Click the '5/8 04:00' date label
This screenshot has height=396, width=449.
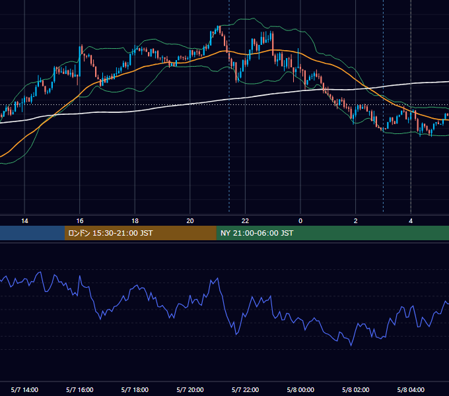coord(411,390)
